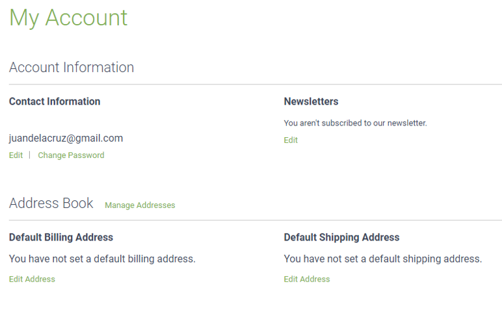
Task: Click the not subscribed newsletter message
Action: coord(356,124)
